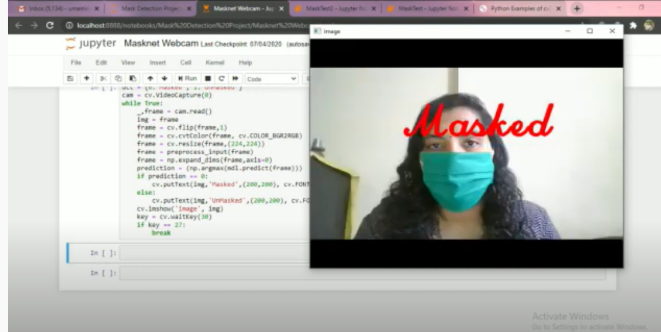
Task: Click the Jupyter logo
Action: coord(90,43)
